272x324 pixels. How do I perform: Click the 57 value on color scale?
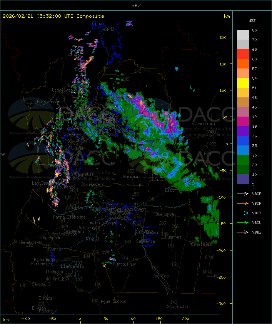(254, 68)
